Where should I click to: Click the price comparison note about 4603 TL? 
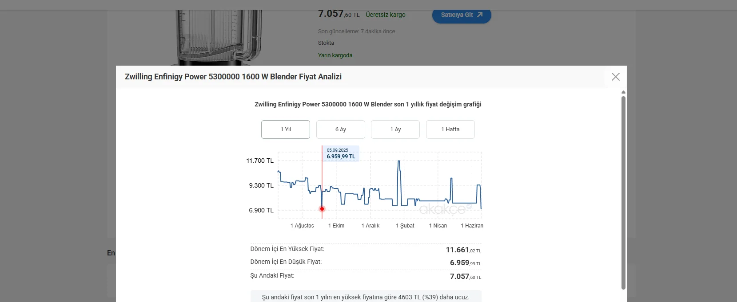366,297
